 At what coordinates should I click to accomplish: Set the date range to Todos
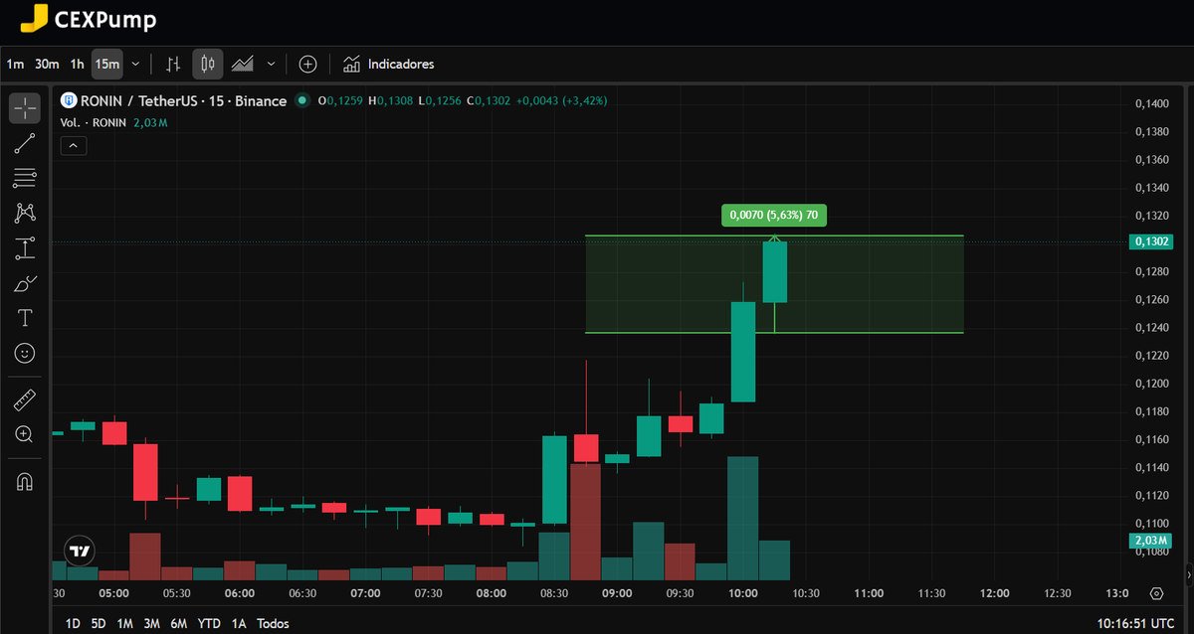click(x=273, y=623)
